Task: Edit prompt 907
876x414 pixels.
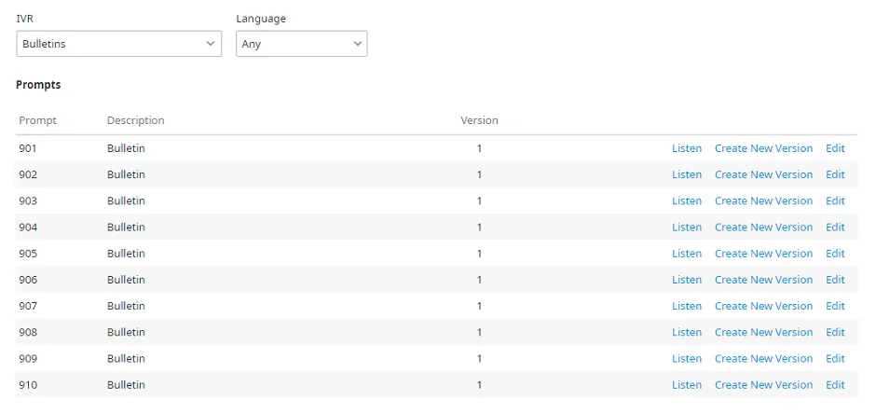Action: 835,306
